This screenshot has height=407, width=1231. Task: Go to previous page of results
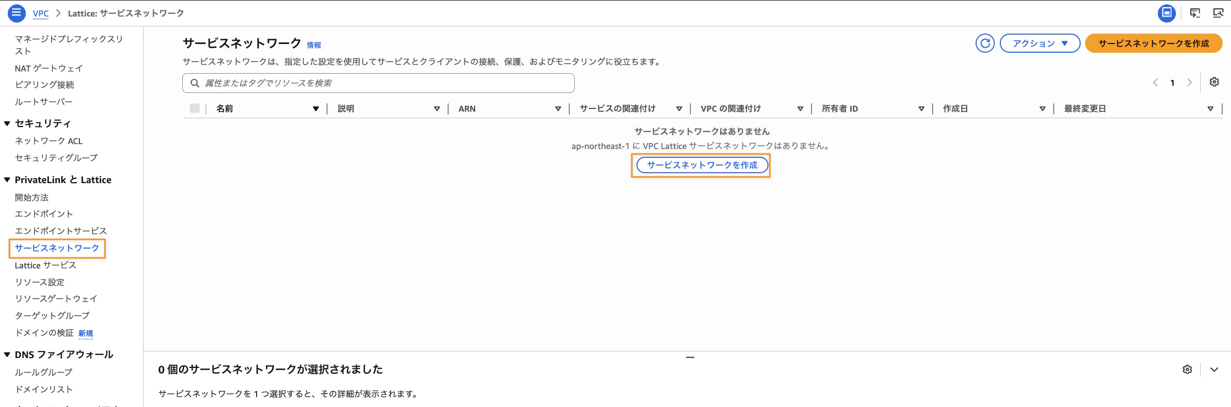click(1156, 82)
